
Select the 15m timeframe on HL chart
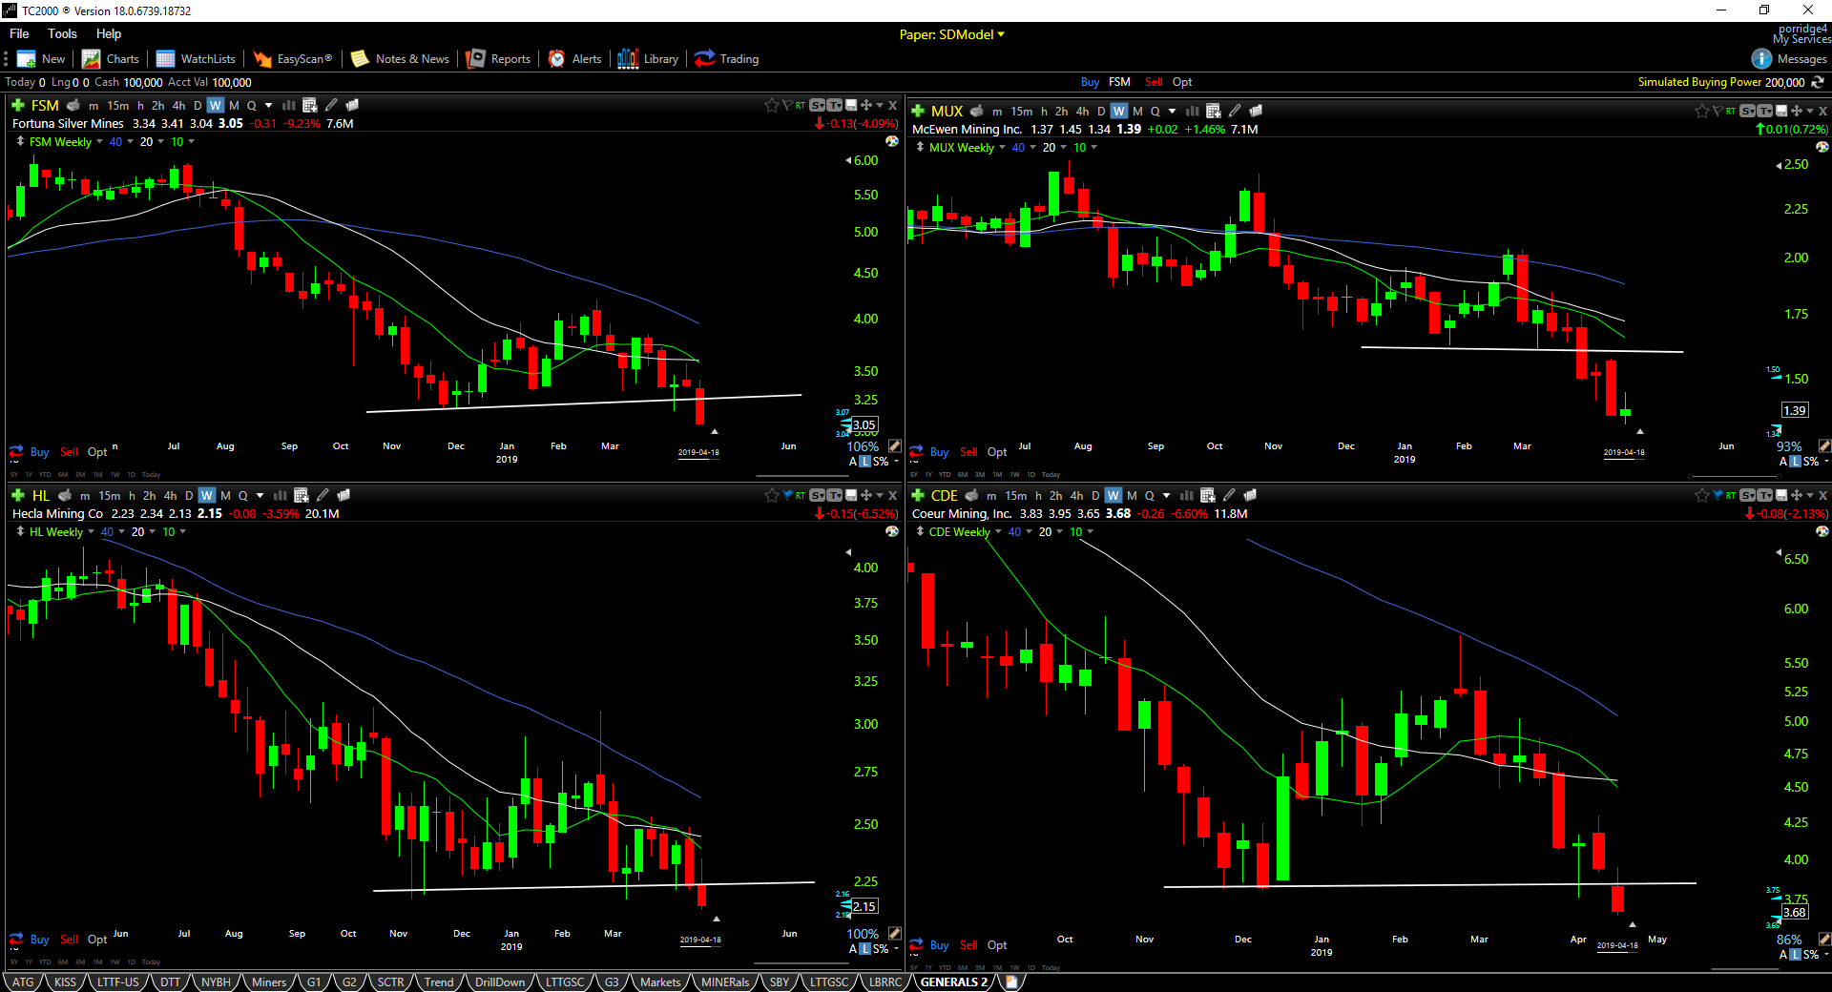[110, 495]
